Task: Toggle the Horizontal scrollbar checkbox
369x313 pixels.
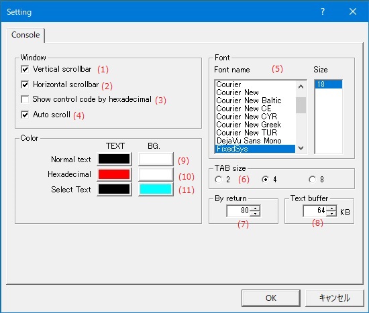Action: point(25,84)
